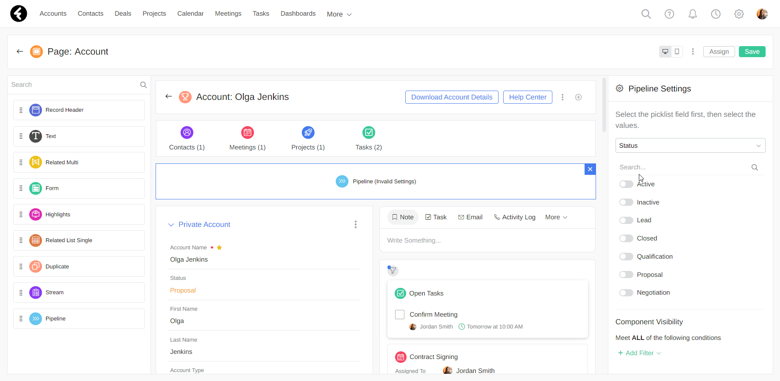Select the Highlights component icon
This screenshot has width=780, height=381.
click(36, 215)
